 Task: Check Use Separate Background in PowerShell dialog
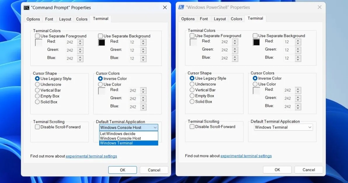(255, 36)
